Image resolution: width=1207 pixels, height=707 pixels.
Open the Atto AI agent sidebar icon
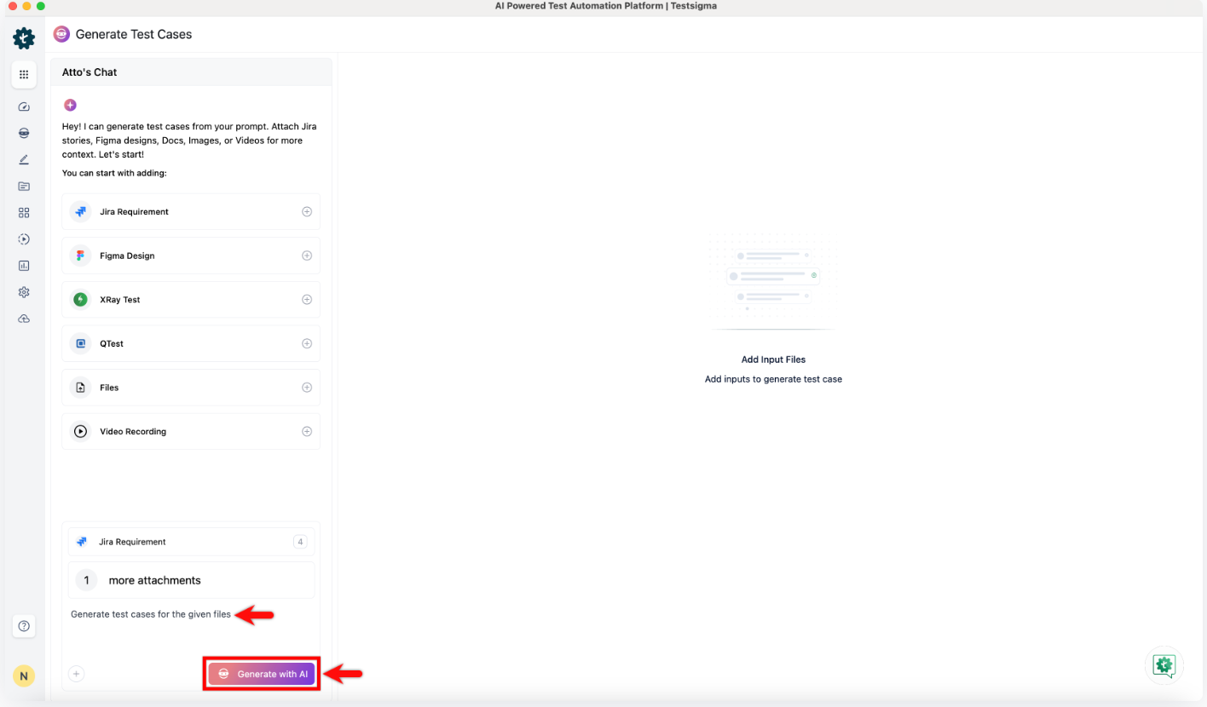[24, 134]
